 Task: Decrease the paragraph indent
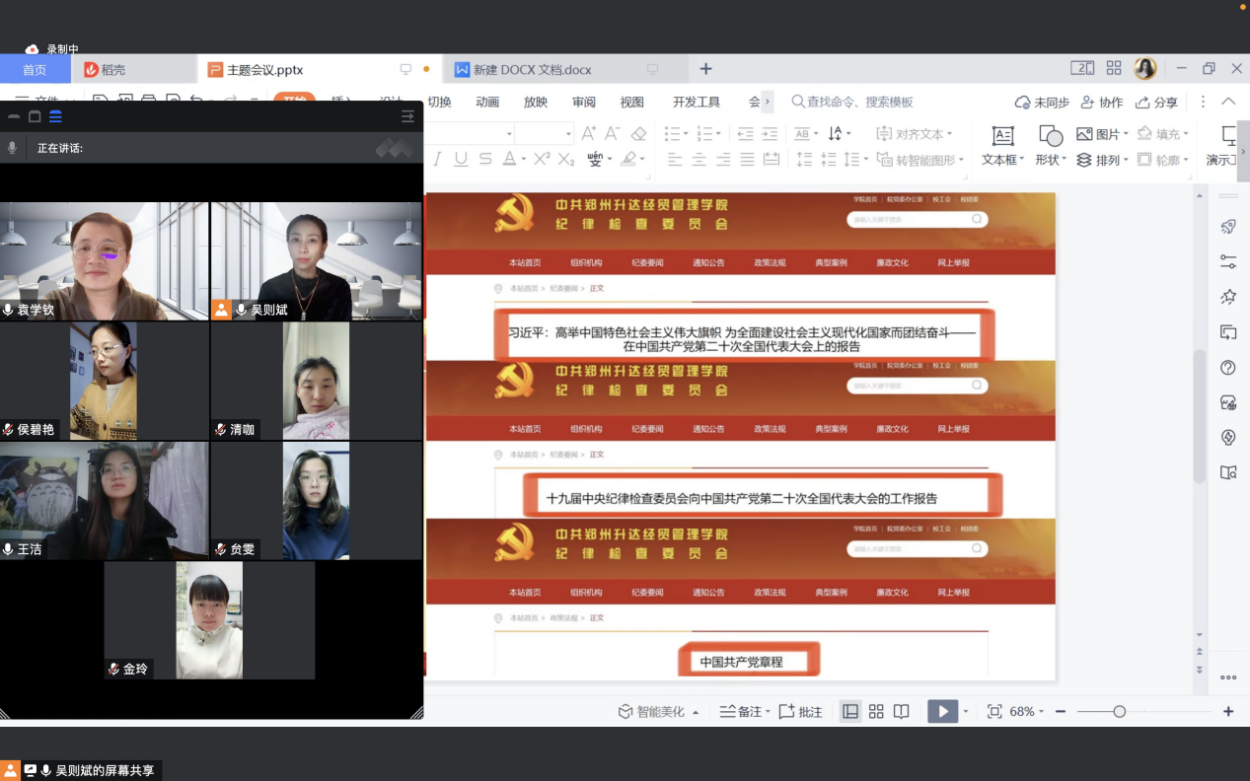pyautogui.click(x=746, y=134)
